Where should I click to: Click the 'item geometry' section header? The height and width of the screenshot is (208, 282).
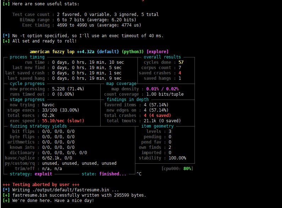(x=157, y=126)
